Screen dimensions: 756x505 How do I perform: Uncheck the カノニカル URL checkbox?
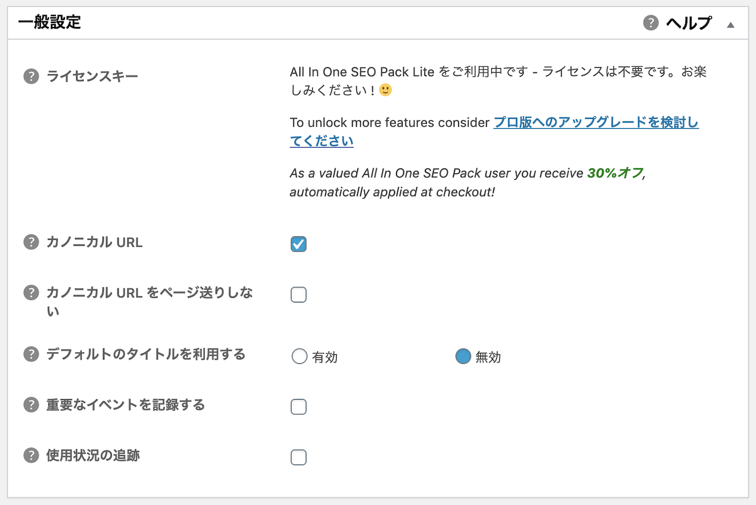[x=298, y=244]
